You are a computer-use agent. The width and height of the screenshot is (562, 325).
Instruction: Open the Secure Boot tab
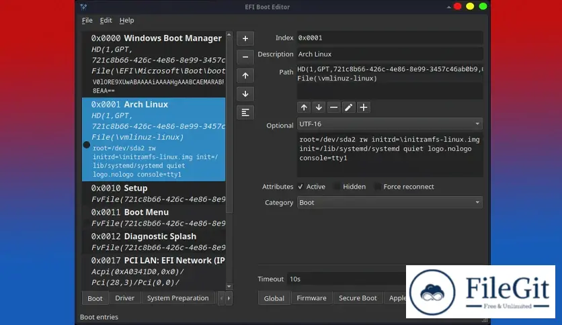[x=358, y=298]
